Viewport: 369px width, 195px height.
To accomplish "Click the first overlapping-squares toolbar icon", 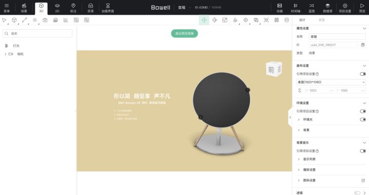I will pyautogui.click(x=76, y=20).
